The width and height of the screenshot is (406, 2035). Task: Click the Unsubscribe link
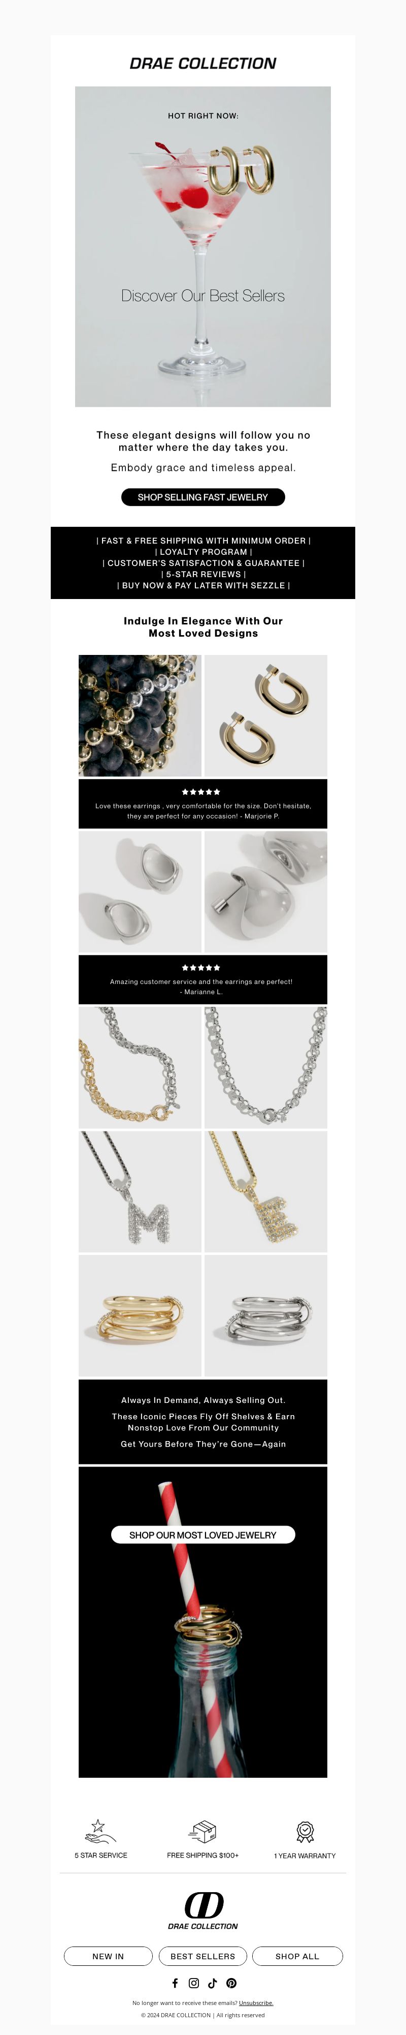click(x=256, y=2002)
